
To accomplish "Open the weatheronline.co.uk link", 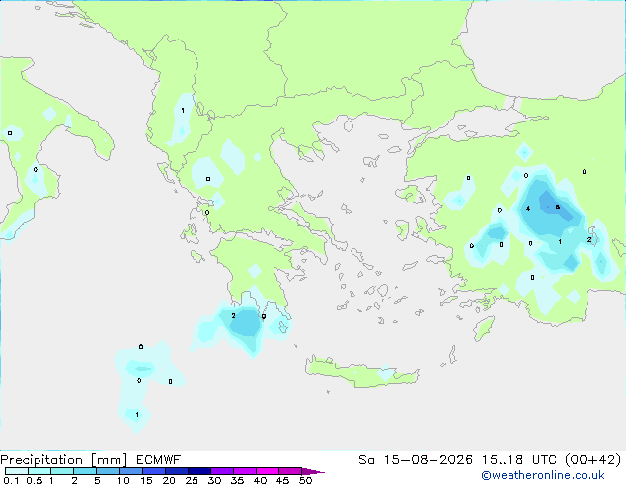I will [x=543, y=475].
